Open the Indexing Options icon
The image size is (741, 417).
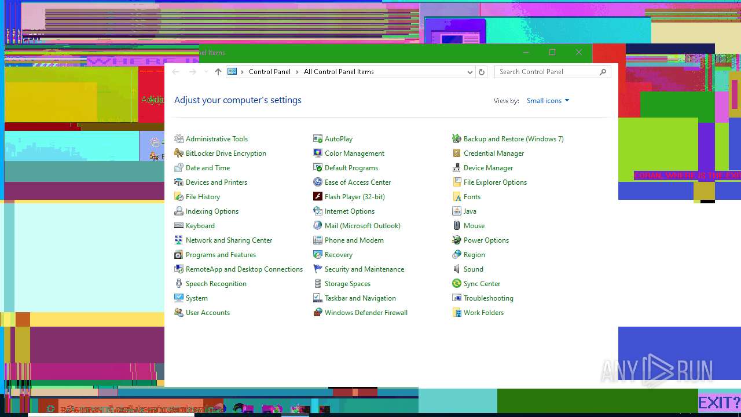click(179, 211)
